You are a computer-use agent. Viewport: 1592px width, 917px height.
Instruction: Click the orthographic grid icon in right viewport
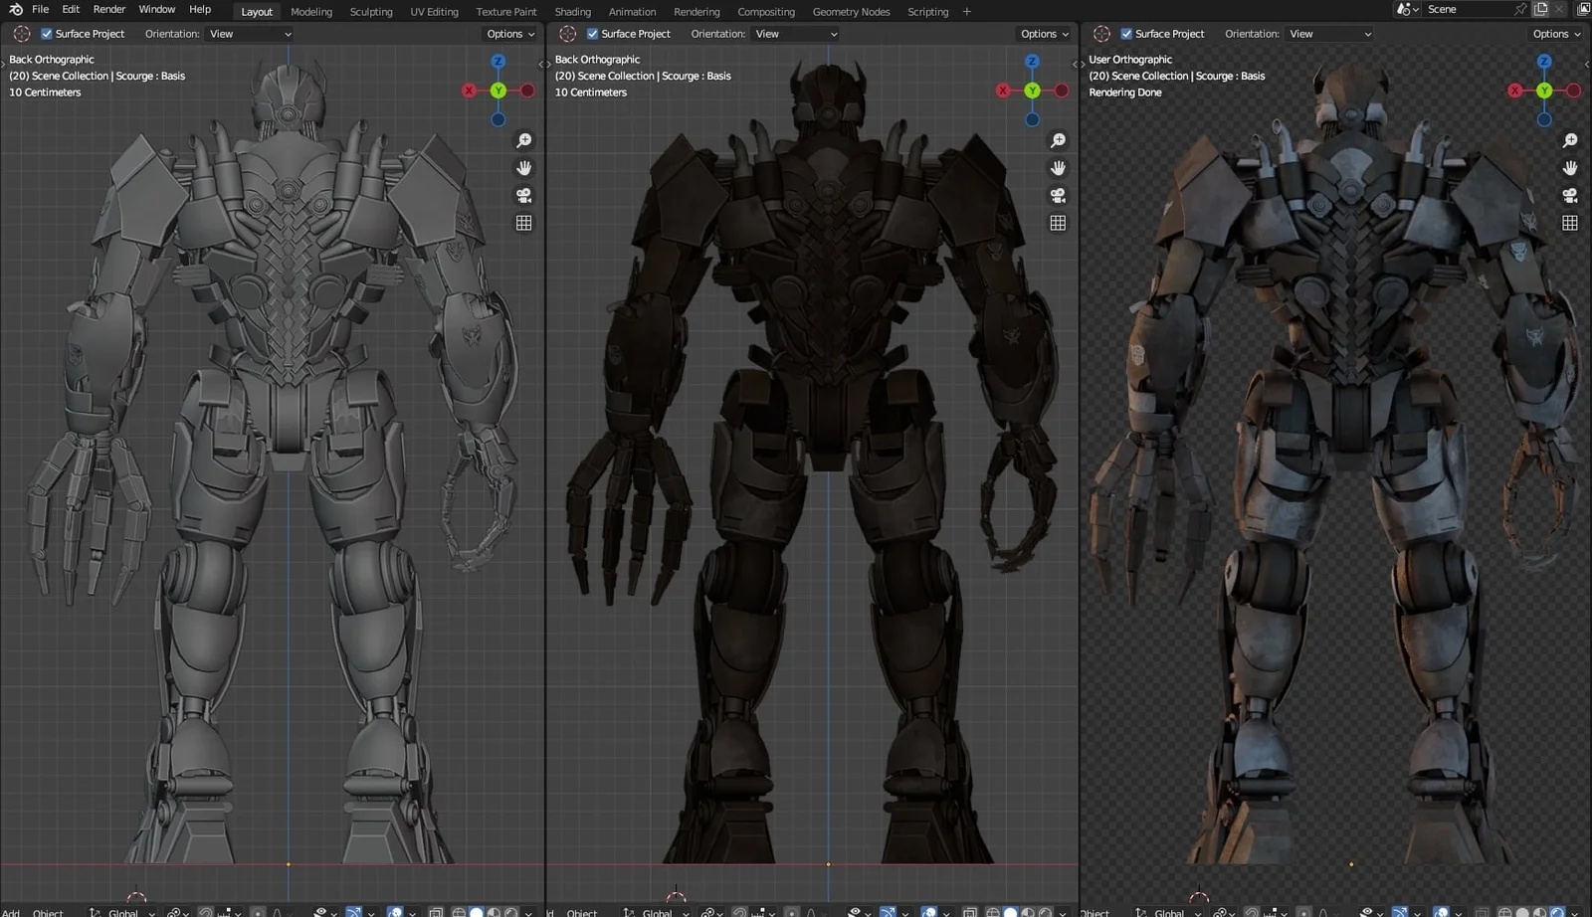[1570, 223]
